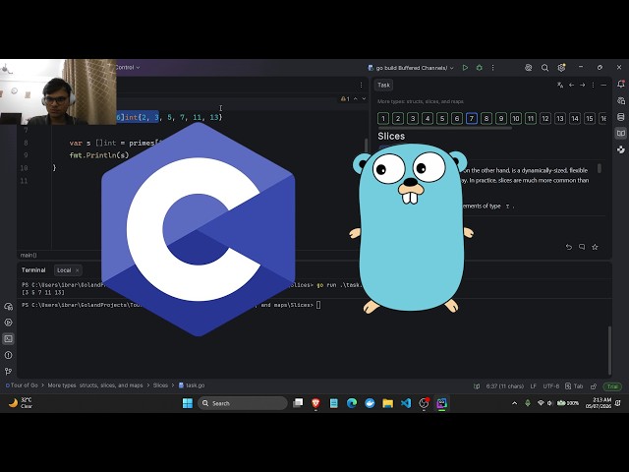Open the AI assistant icon in title bar
Image resolution: width=629 pixels, height=472 pixels.
pos(529,68)
